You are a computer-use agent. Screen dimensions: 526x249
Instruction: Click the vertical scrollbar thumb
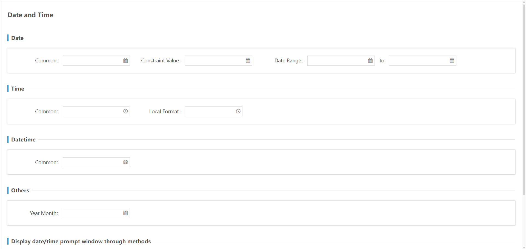pyautogui.click(x=524, y=100)
